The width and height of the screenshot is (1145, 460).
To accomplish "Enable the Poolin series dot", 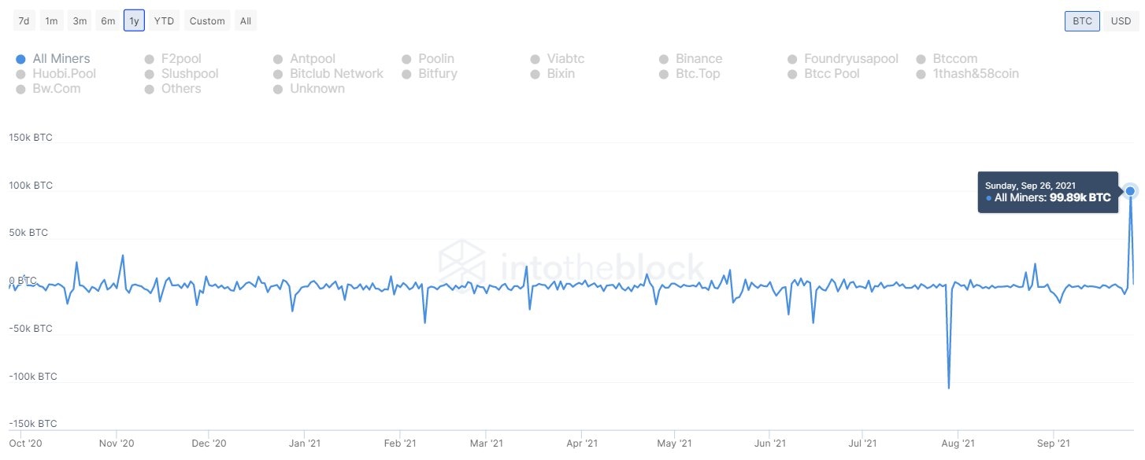I will point(407,58).
